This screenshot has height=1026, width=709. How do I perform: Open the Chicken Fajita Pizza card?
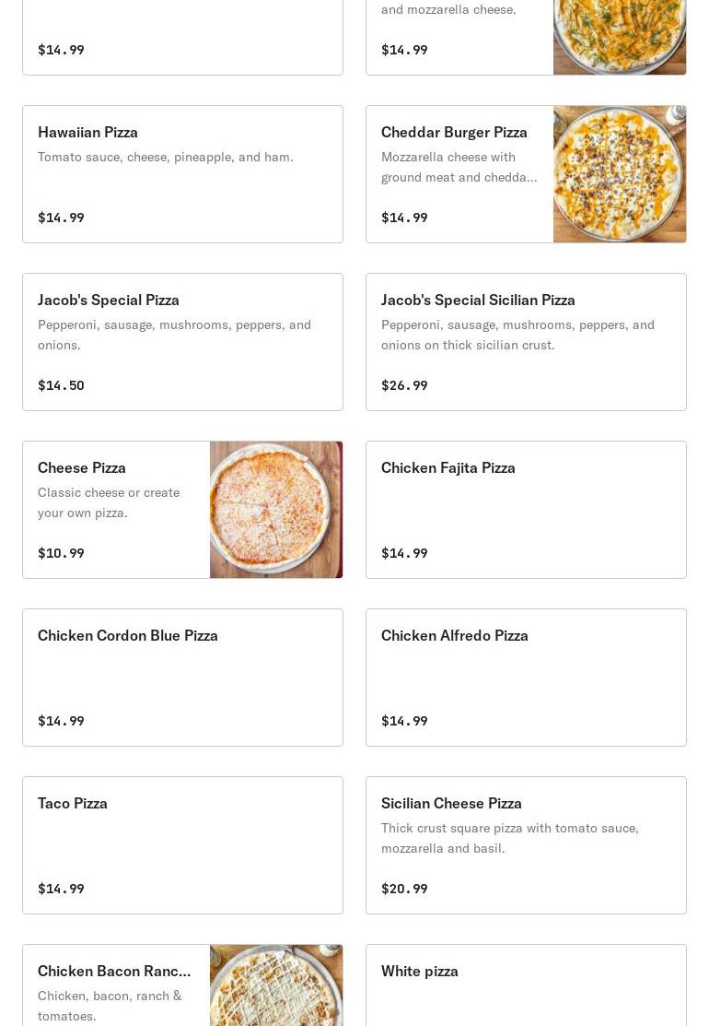coord(526,510)
